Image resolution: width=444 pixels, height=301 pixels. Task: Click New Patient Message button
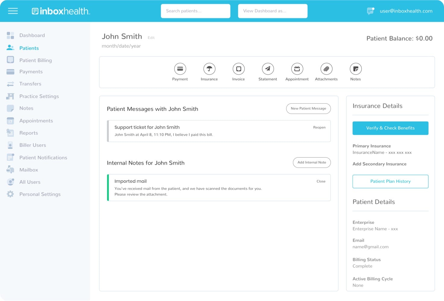tap(308, 109)
